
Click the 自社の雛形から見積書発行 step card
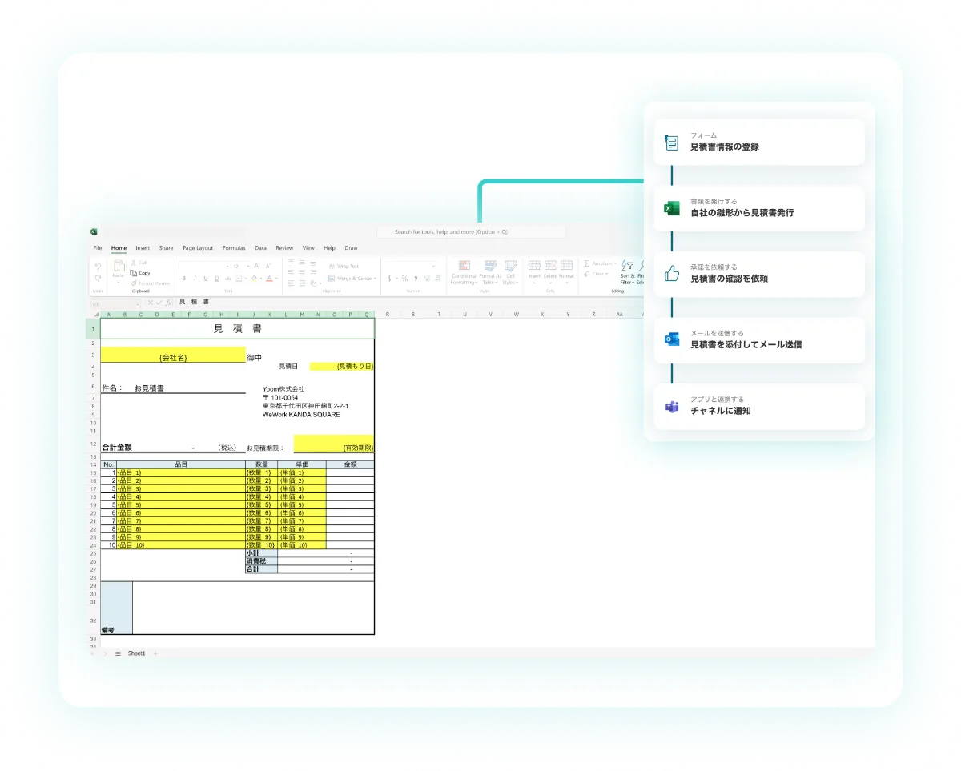[x=760, y=208]
